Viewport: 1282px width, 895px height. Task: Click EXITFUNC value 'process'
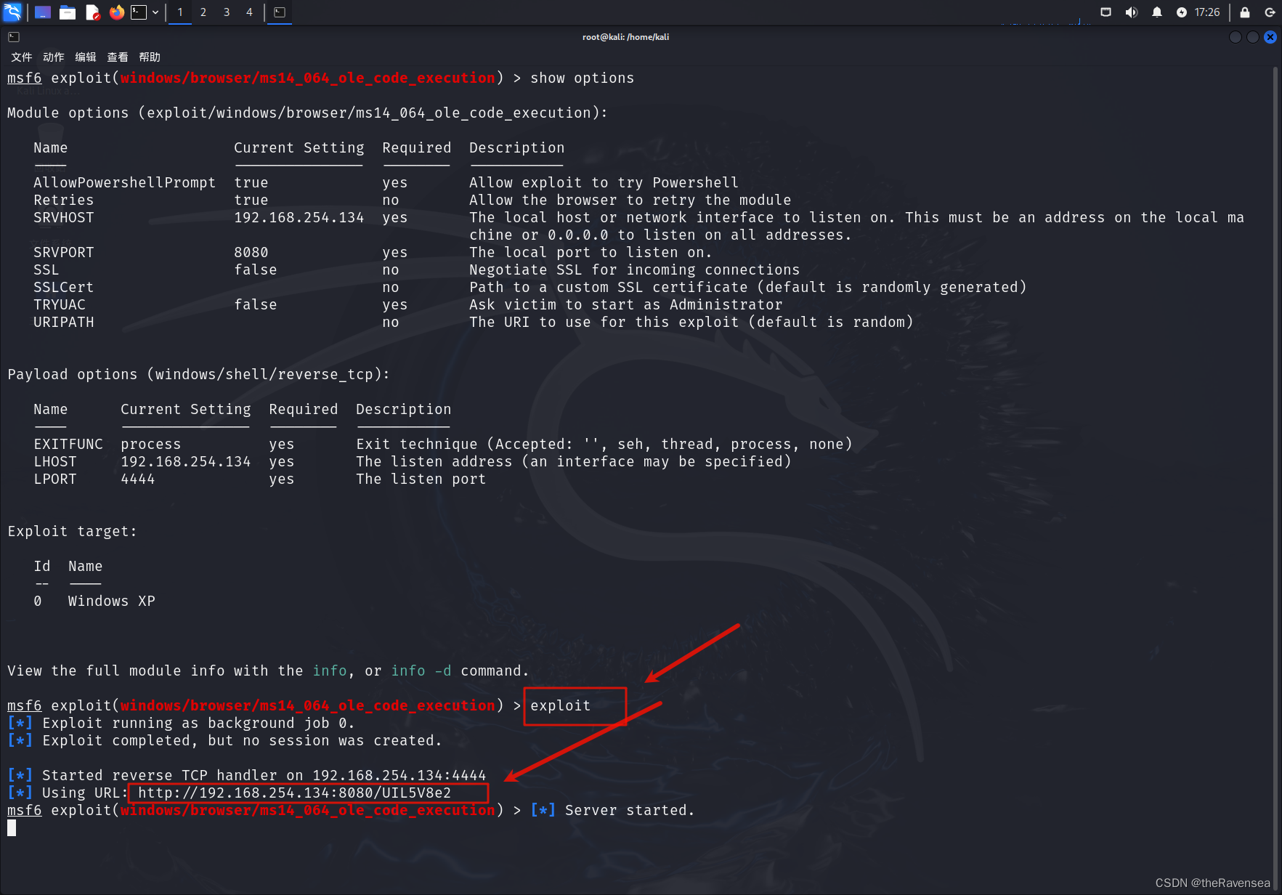pos(151,445)
